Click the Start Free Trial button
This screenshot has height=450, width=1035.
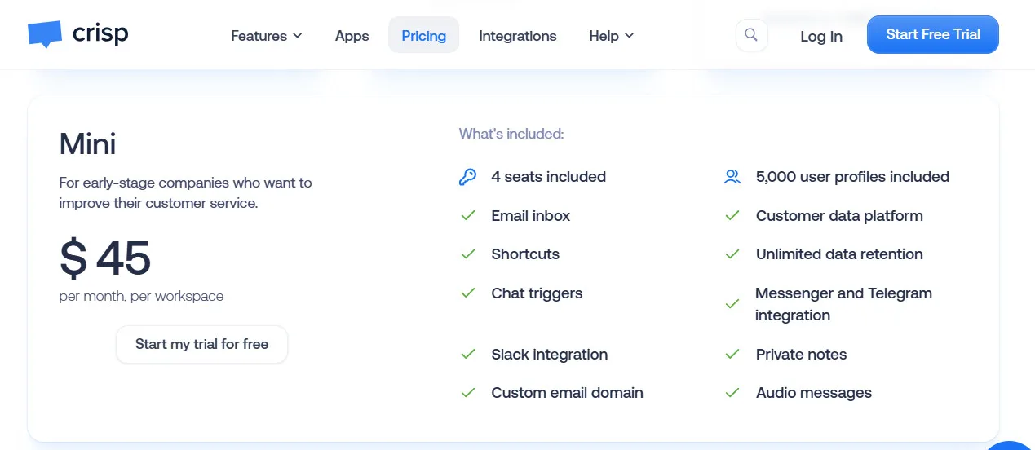click(933, 34)
